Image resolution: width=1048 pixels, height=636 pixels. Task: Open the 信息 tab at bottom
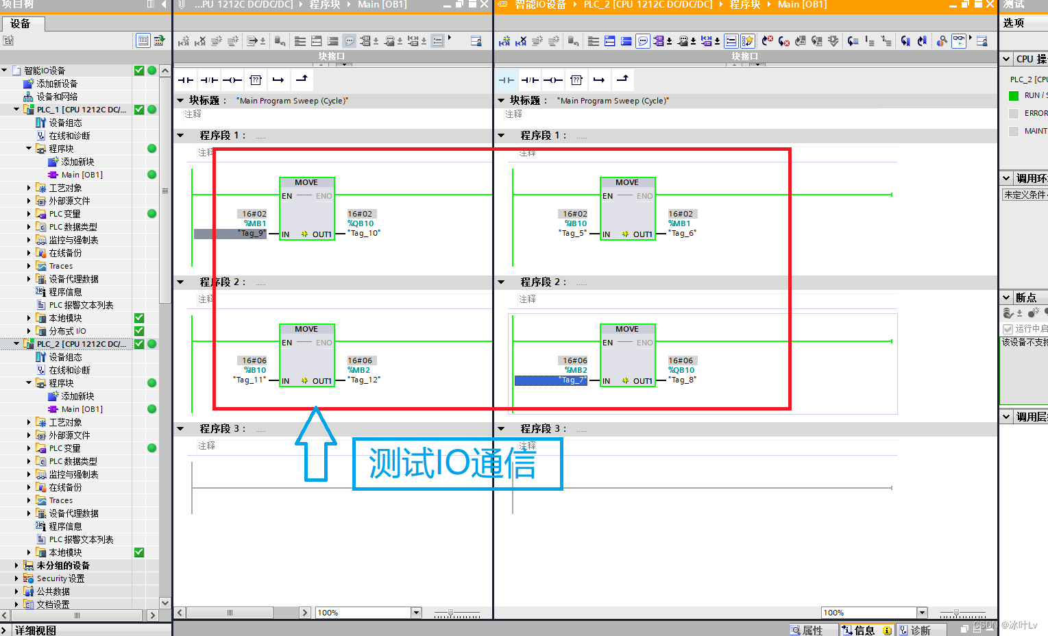click(868, 631)
